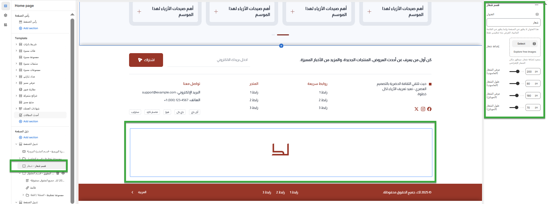Click dynamic source icon next to Select
Viewport: 548px width, 204px height.
tap(534, 44)
